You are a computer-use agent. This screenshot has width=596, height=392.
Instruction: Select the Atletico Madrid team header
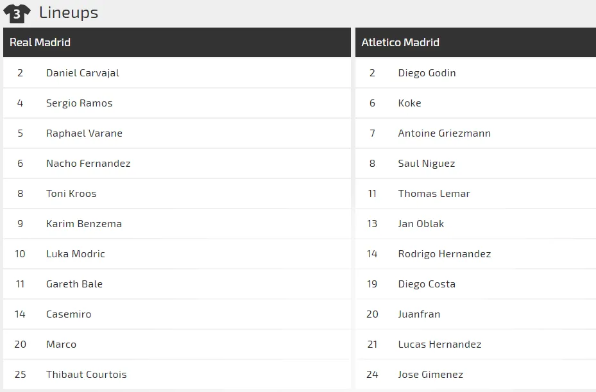click(400, 42)
